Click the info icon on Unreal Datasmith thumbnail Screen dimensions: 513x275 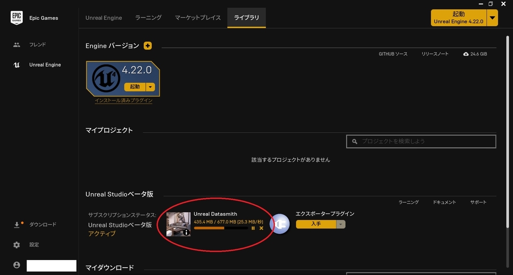pyautogui.click(x=186, y=232)
